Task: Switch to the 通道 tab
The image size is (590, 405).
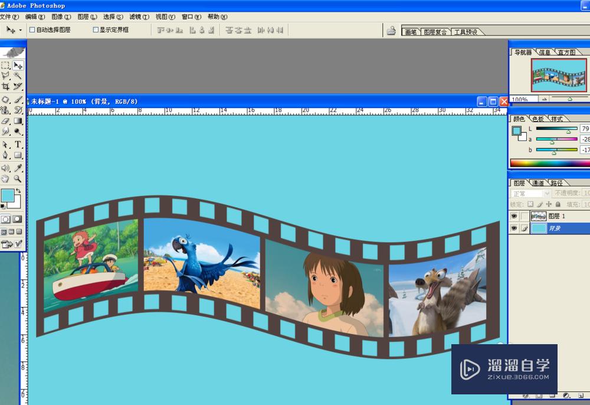Action: (537, 183)
